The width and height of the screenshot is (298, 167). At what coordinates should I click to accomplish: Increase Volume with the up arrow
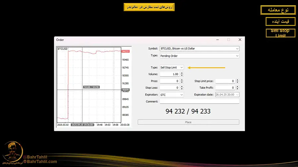tap(181, 73)
